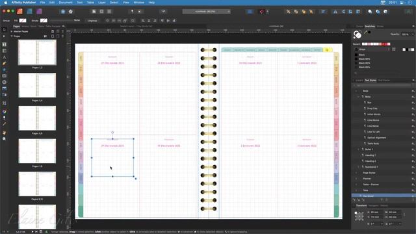This screenshot has height=234, width=416.
Task: Toggle view mode button left of snapping
Action: tap(250, 12)
